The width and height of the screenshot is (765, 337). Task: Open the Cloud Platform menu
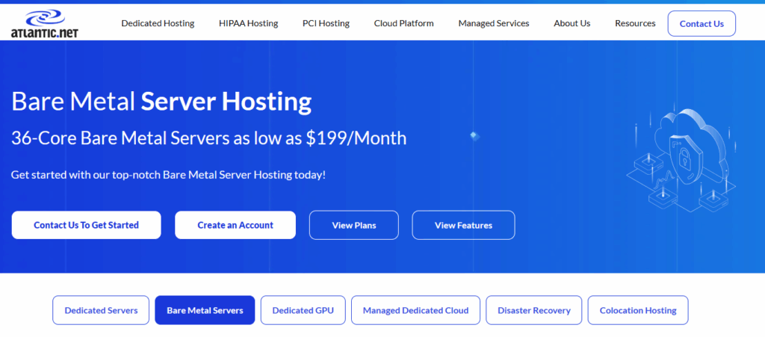click(403, 23)
